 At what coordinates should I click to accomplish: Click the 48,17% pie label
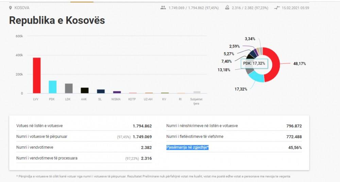click(x=300, y=64)
